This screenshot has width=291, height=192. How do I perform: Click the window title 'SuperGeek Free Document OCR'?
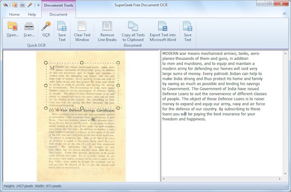click(141, 5)
